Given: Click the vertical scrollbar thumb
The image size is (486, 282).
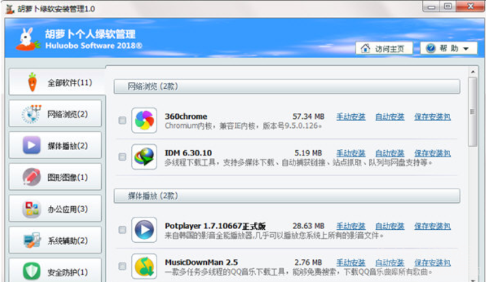Looking at the screenshot, I should [x=472, y=112].
